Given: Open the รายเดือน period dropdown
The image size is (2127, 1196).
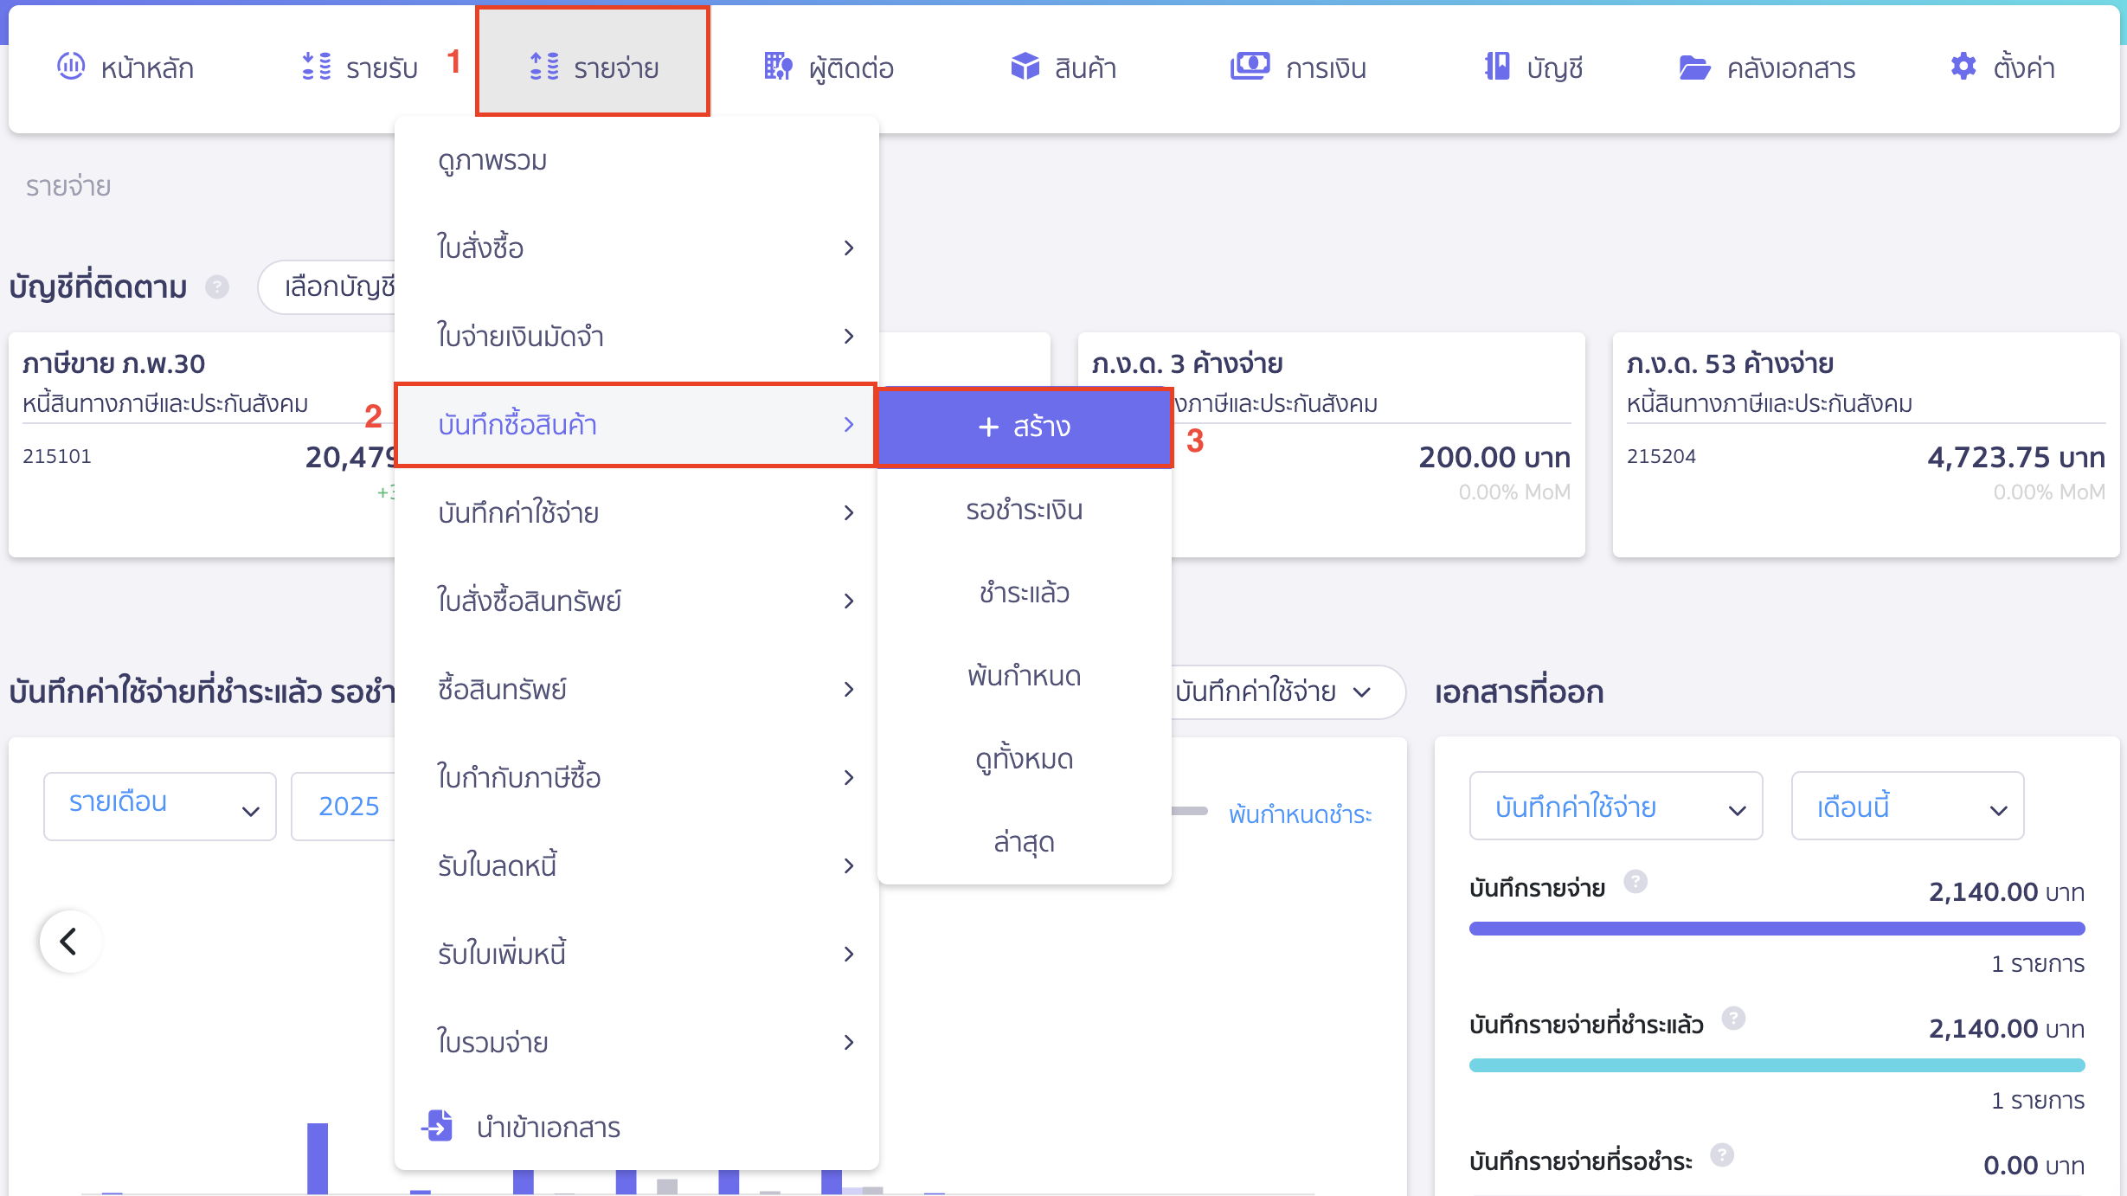Looking at the screenshot, I should click(x=160, y=807).
